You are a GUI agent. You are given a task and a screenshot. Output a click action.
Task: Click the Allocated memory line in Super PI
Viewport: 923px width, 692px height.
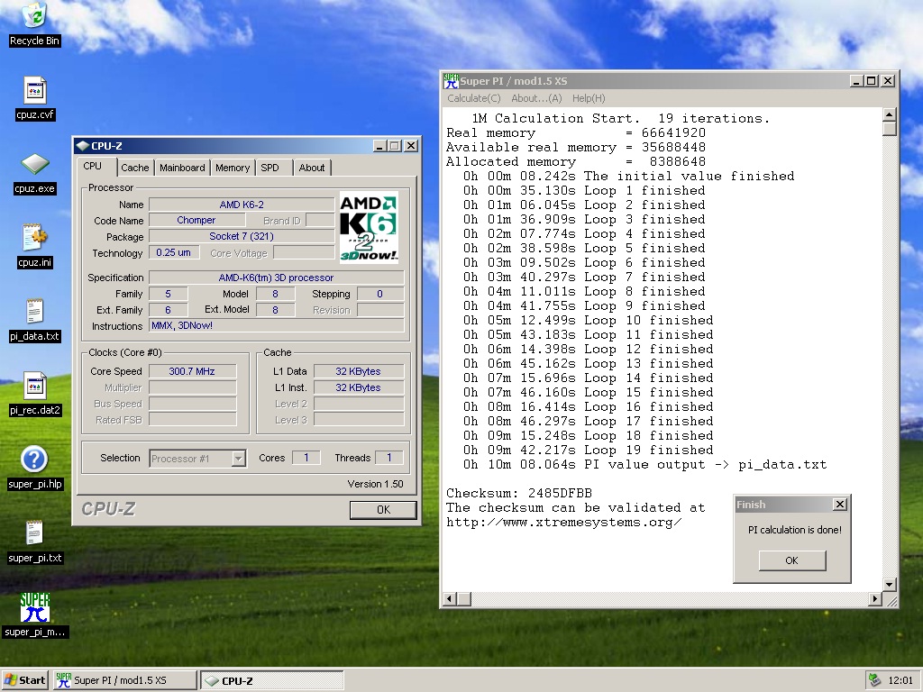pos(576,162)
